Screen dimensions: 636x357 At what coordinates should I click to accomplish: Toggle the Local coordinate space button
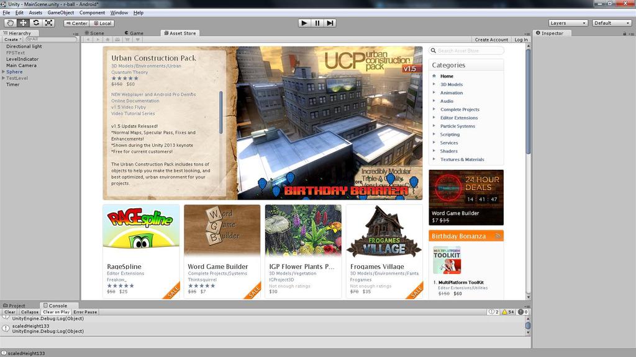click(102, 24)
